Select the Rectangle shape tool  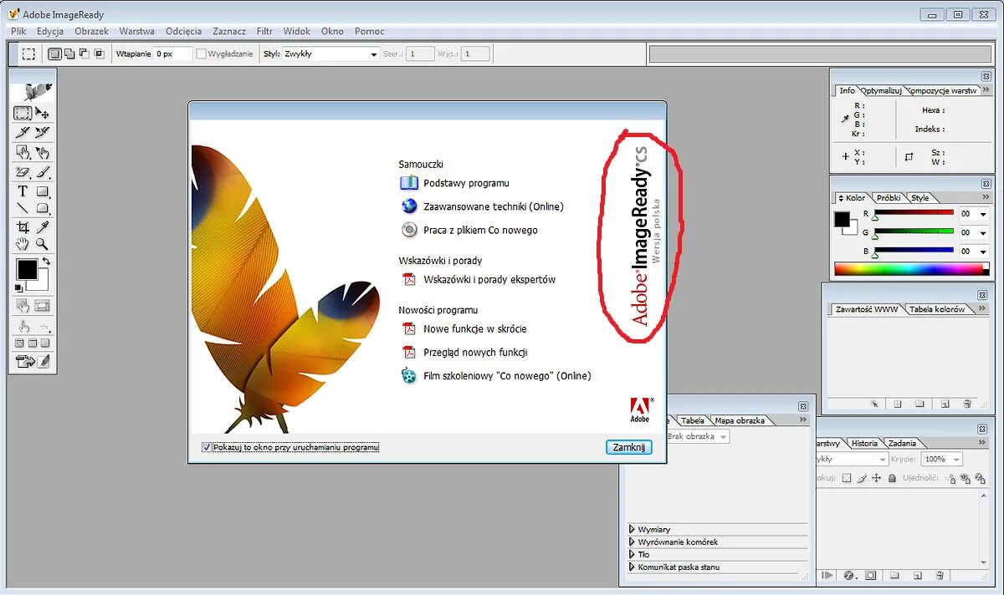[42, 191]
